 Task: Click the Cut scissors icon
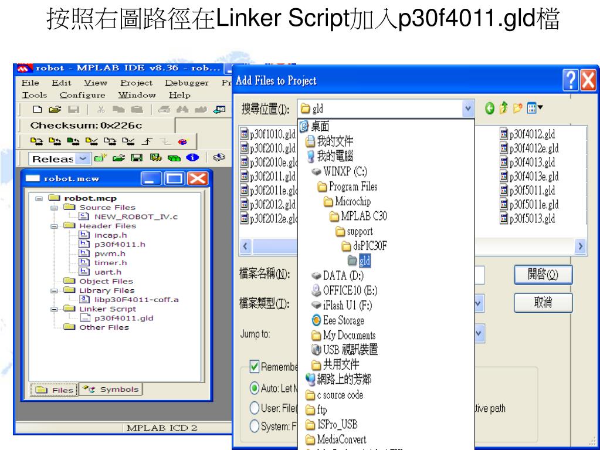tap(101, 110)
